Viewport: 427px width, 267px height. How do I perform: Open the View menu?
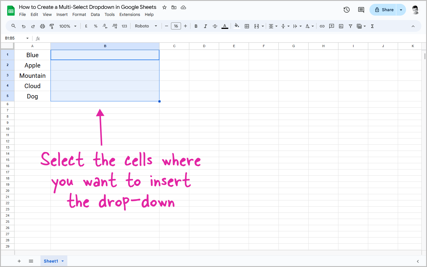(x=47, y=14)
